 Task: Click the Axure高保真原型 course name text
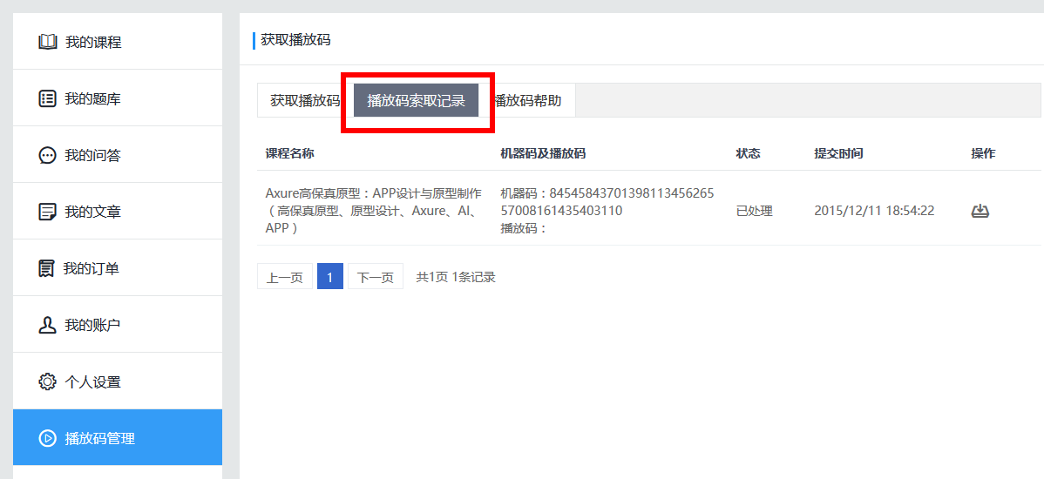coord(374,210)
